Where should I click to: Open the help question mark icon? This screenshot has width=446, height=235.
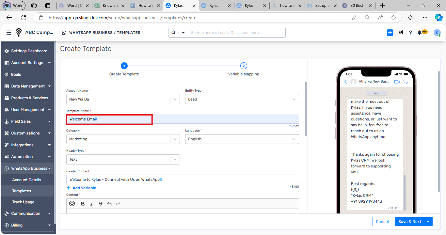coord(410,33)
